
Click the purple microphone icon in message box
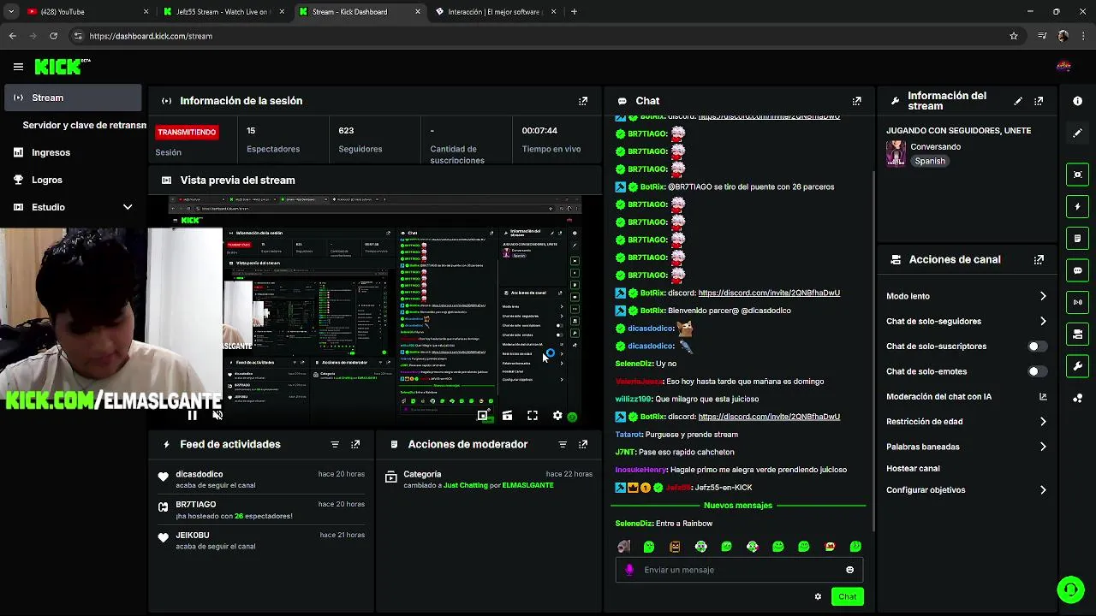[629, 570]
